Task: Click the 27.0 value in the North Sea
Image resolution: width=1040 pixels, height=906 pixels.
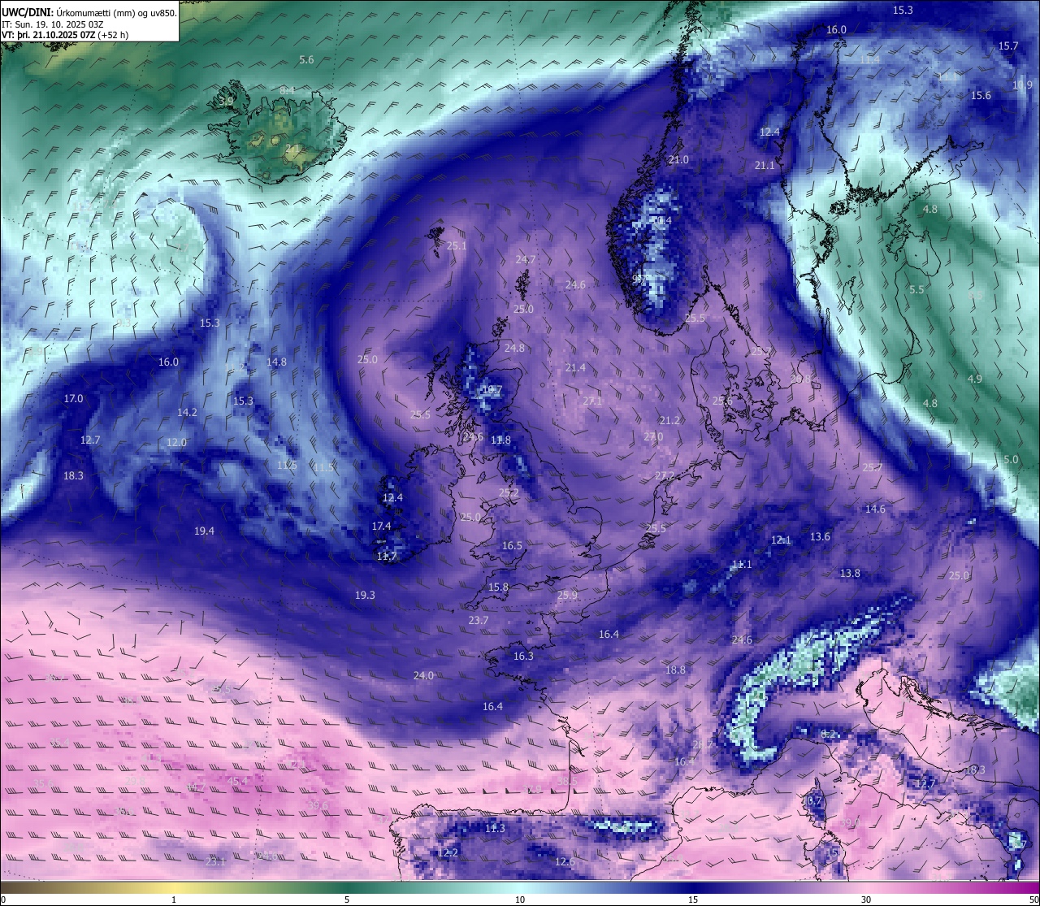Action: (x=653, y=437)
